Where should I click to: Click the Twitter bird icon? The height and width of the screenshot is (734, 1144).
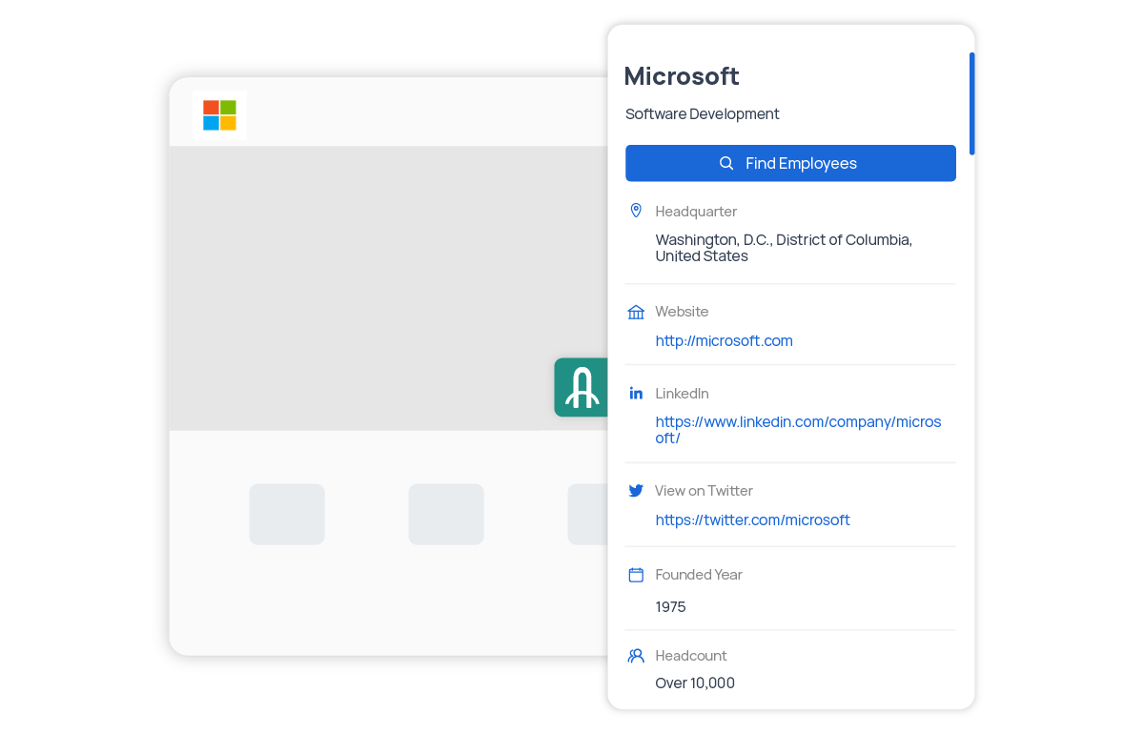(x=636, y=491)
